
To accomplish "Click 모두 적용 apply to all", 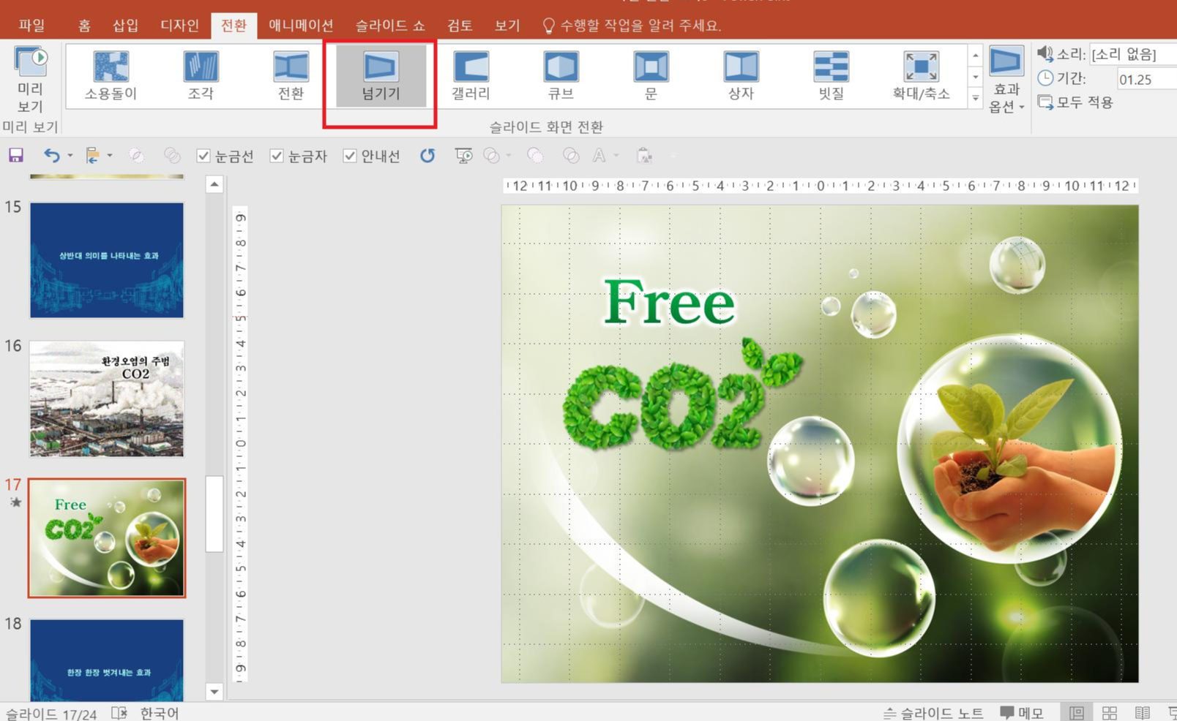I will coord(1076,102).
